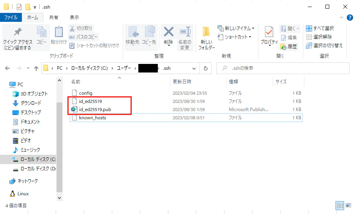Image resolution: width=355 pixels, height=214 pixels.
Task: Select the ホーム ribbon tab
Action: 33,18
